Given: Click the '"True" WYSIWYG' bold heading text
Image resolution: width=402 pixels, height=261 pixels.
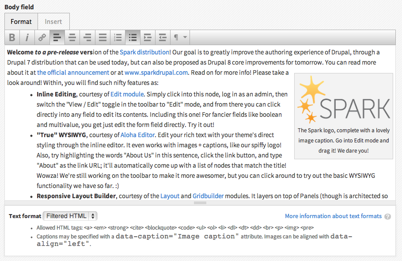Looking at the screenshot, I should click(x=61, y=135).
